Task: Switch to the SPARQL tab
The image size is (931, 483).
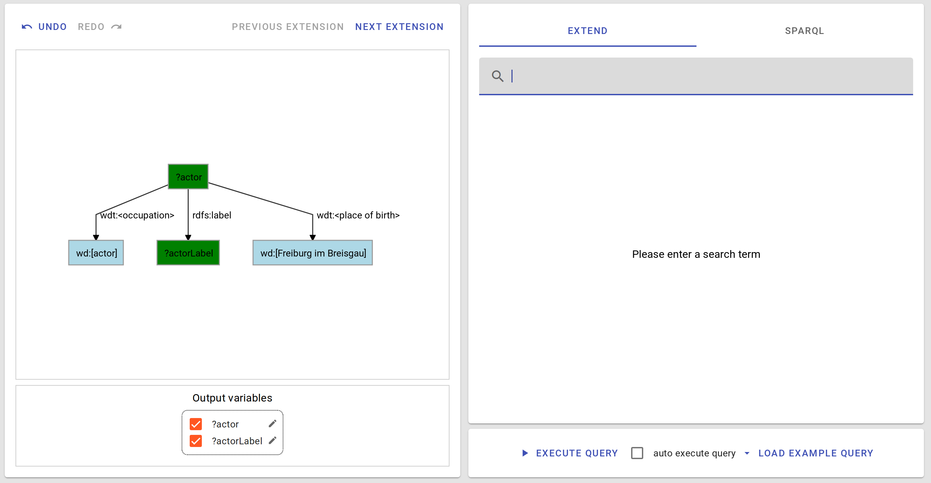Action: pyautogui.click(x=805, y=31)
